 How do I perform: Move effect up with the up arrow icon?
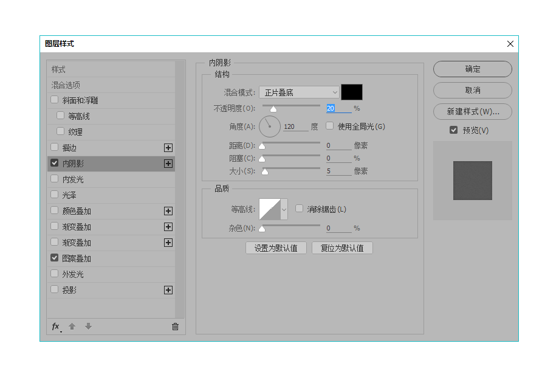tap(72, 326)
